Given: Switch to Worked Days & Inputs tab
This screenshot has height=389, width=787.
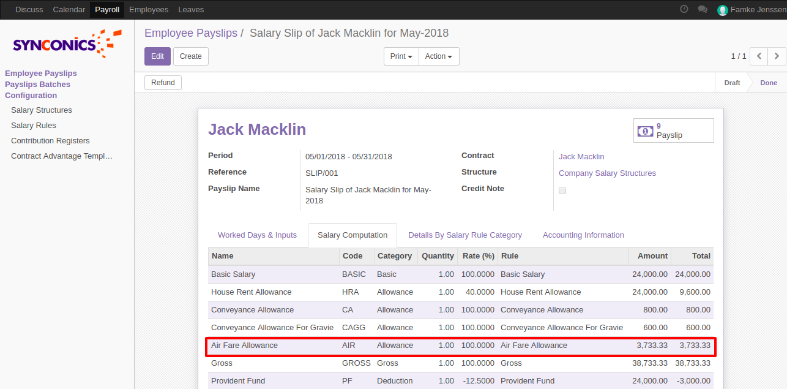Looking at the screenshot, I should 257,235.
